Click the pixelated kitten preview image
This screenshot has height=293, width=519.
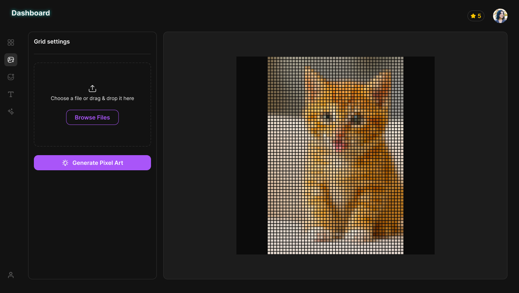pyautogui.click(x=335, y=155)
